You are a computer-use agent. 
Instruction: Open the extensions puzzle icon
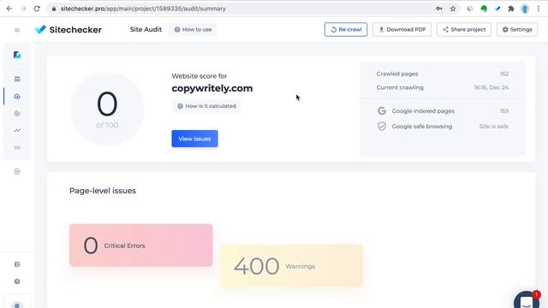coord(511,9)
